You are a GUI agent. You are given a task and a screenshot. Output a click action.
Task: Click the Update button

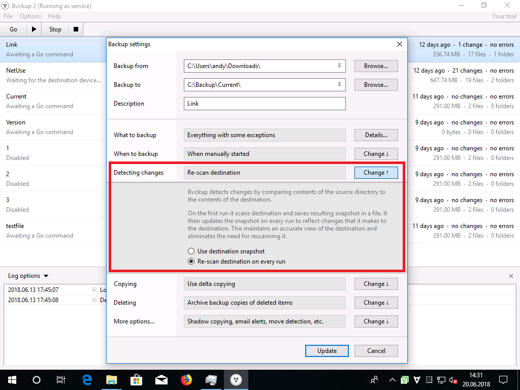click(327, 351)
